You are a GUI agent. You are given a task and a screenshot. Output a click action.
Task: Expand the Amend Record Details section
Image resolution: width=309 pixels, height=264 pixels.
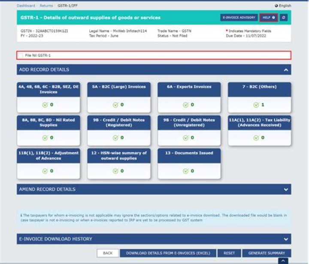[x=285, y=189]
